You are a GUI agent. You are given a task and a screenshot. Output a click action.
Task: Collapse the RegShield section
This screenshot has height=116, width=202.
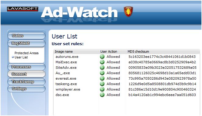(26, 43)
